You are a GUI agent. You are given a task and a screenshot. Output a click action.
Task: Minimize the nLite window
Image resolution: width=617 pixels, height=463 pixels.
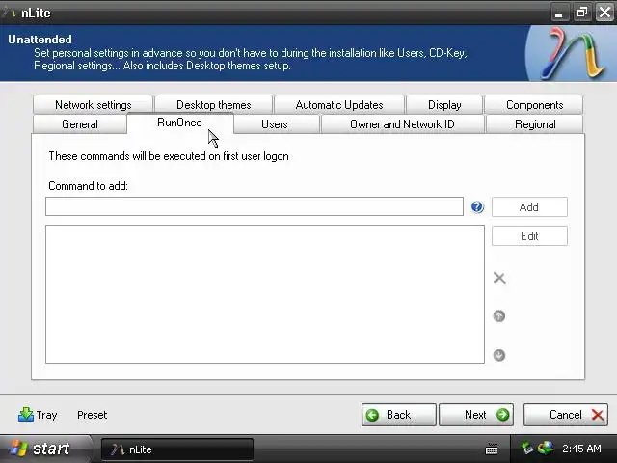(559, 13)
